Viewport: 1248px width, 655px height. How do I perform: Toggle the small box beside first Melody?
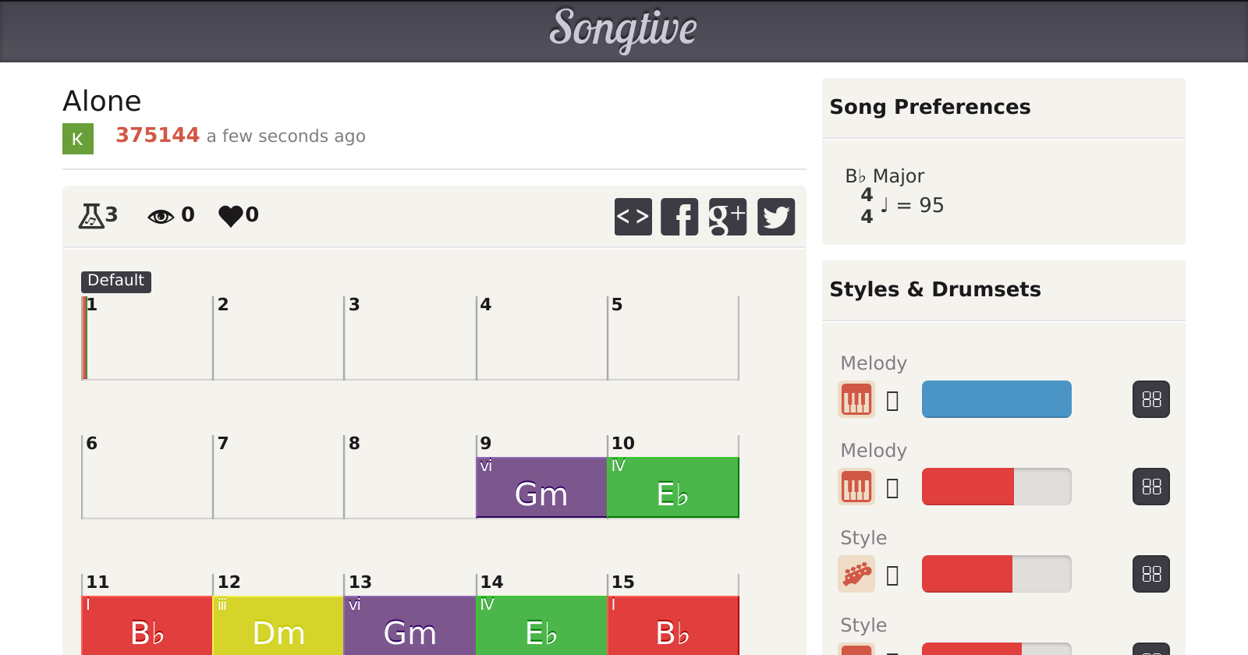(x=893, y=401)
